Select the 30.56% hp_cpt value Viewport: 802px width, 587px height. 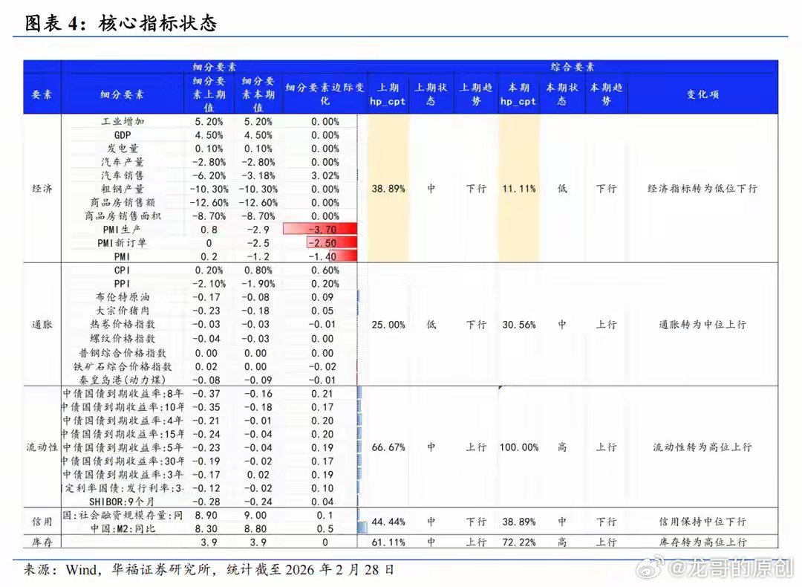coord(518,325)
